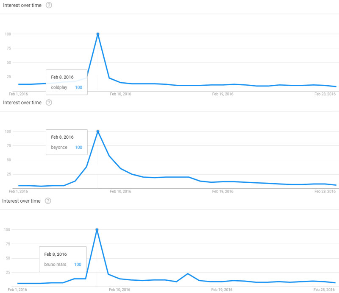The width and height of the screenshot is (339, 293).
Task: Select the peak data point on the beyonce line
Action: [x=98, y=131]
